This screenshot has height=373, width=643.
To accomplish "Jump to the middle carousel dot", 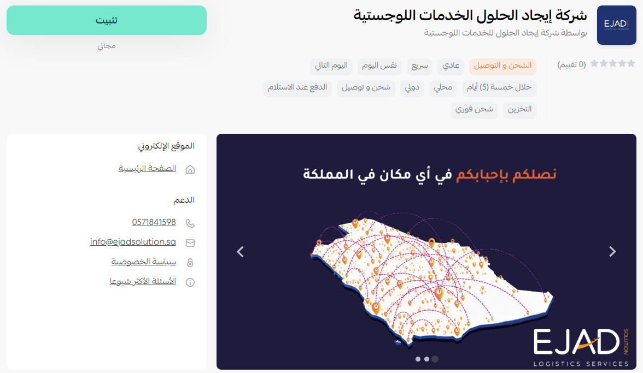I will [426, 359].
